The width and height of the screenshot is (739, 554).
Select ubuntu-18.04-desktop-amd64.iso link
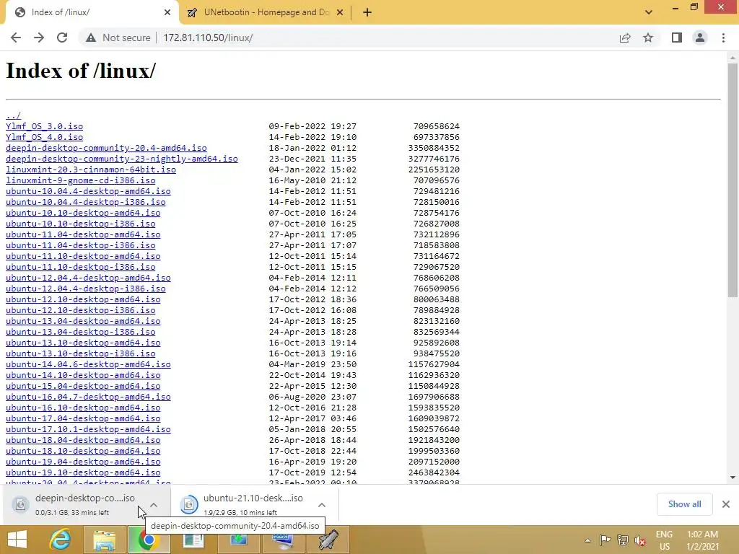(83, 441)
